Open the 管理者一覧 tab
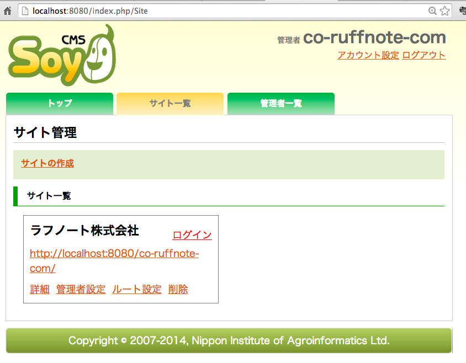 pos(281,104)
